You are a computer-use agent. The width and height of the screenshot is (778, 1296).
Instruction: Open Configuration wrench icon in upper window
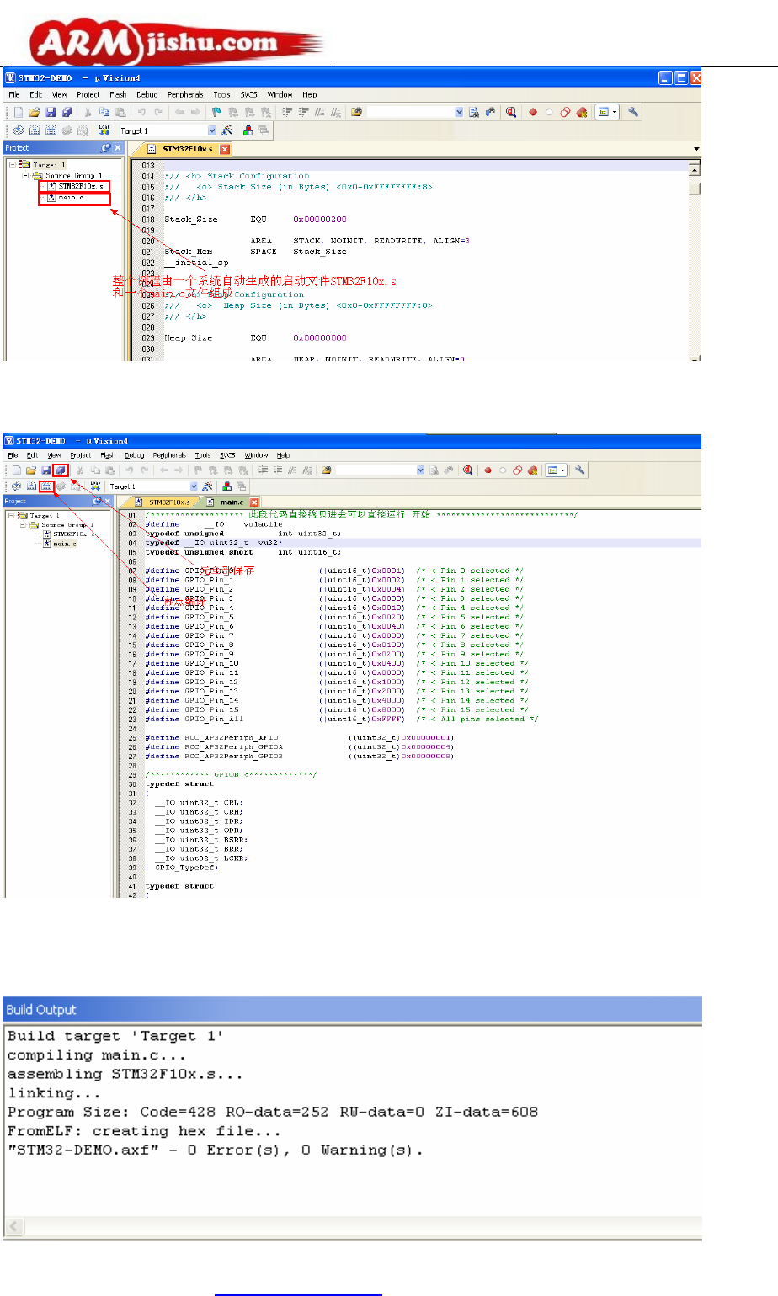point(633,112)
